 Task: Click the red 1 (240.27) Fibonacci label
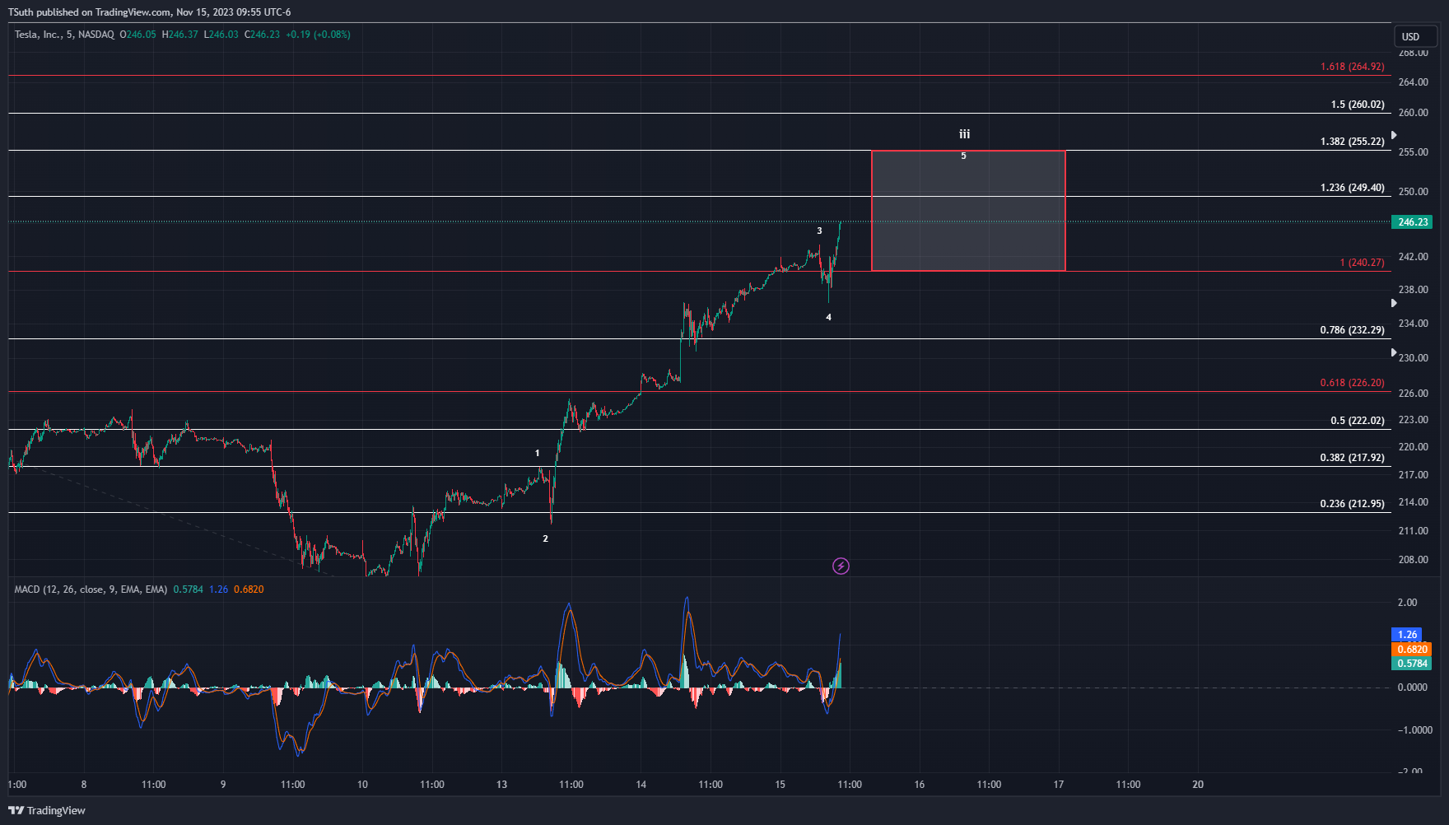1362,263
